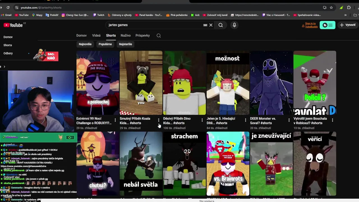Run search with magnifier button
This screenshot has height=202, width=359.
(221, 25)
